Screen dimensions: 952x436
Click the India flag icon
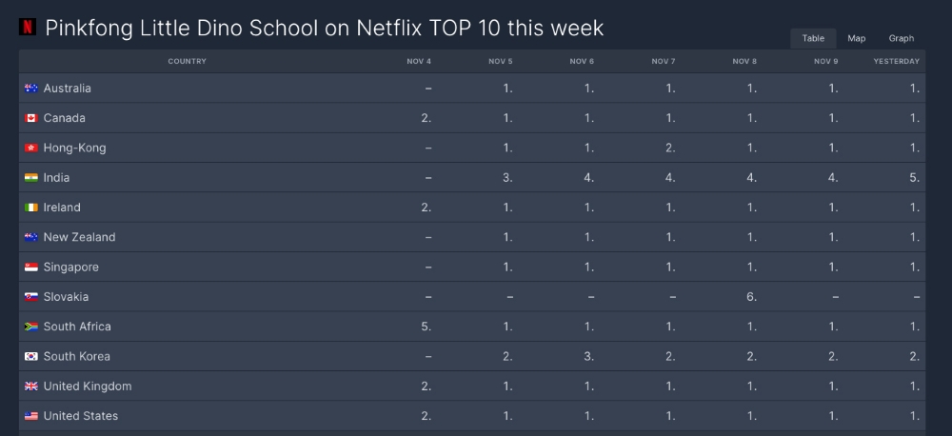point(30,178)
